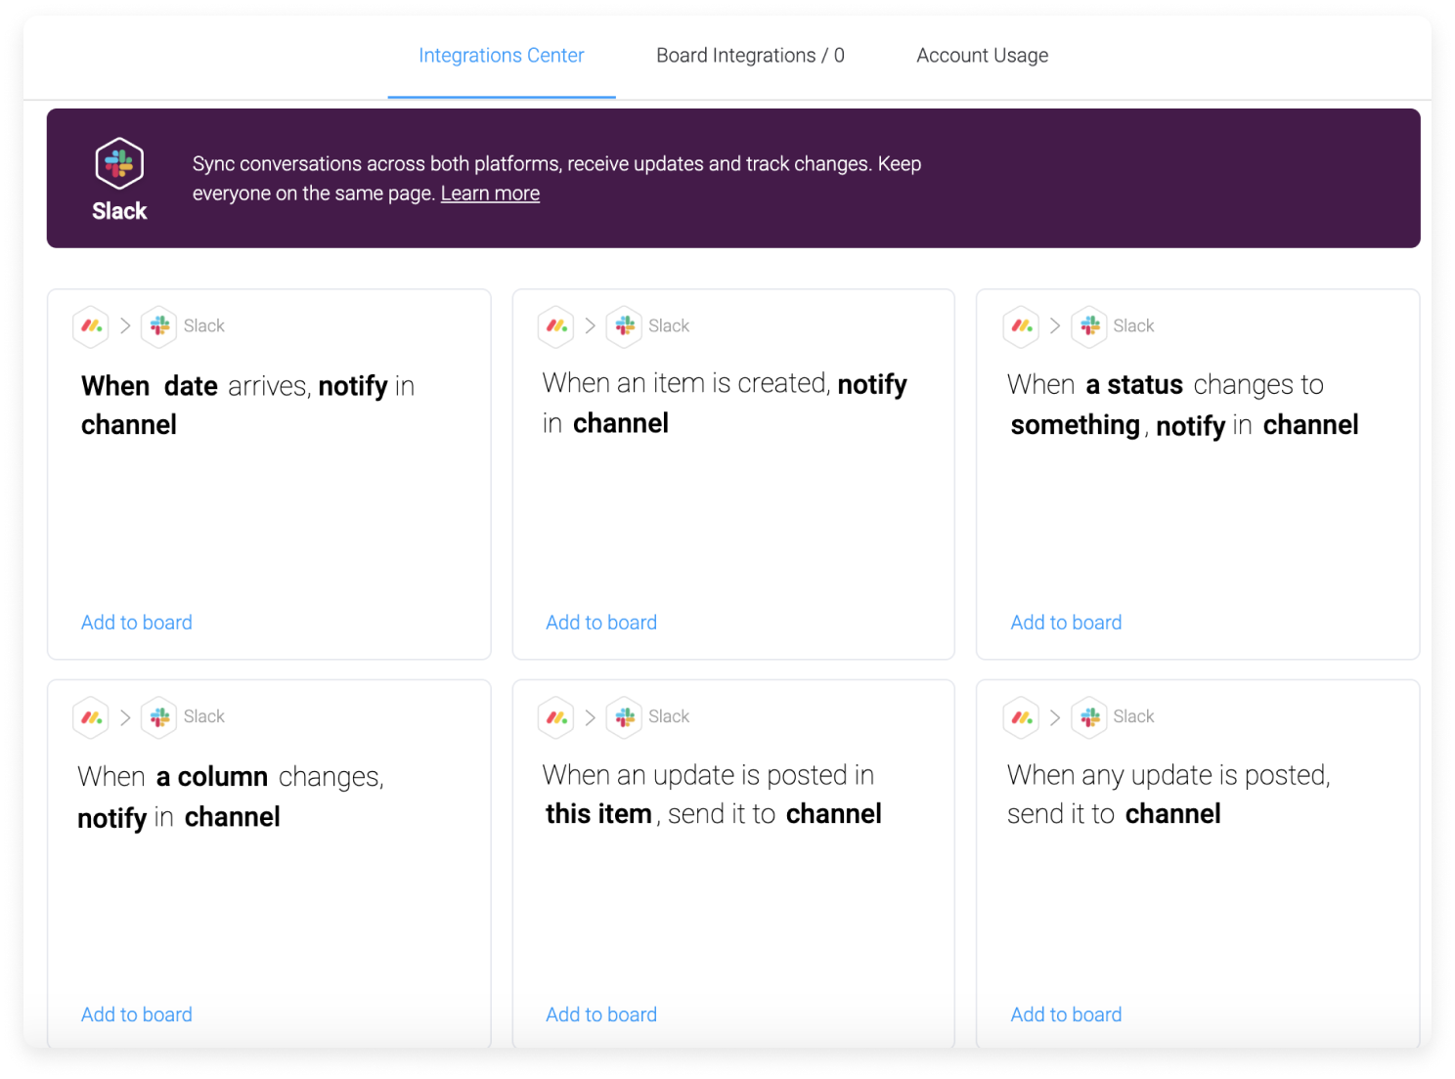Click arrow chevron on this item update card
Viewport: 1455px width, 1079px height.
591,717
